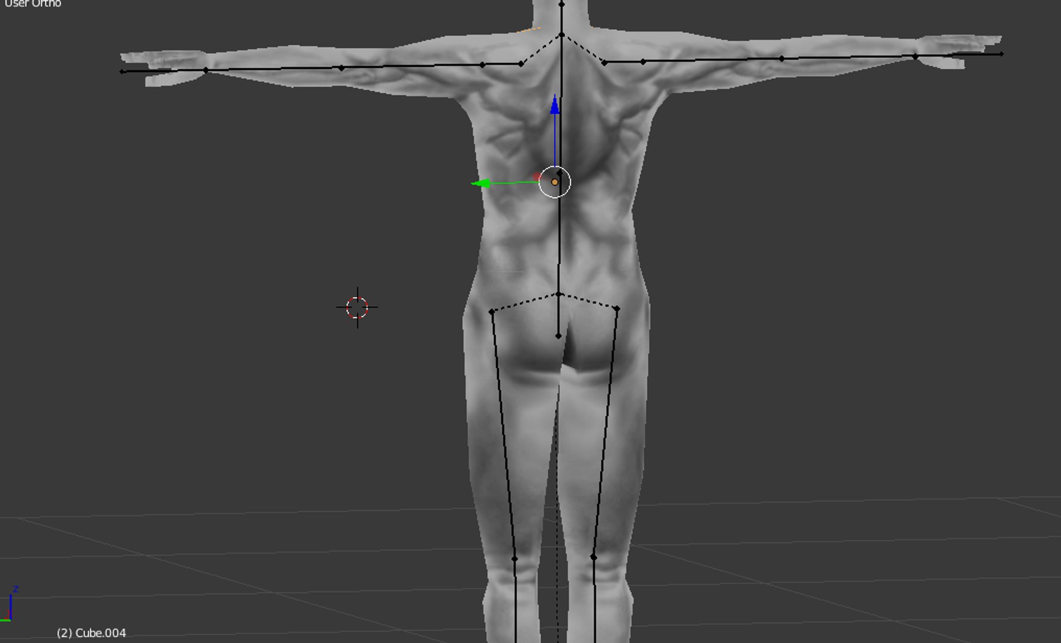The width and height of the screenshot is (1061, 643).
Task: Select the wrist joint on the left-side arm
Action: point(206,70)
